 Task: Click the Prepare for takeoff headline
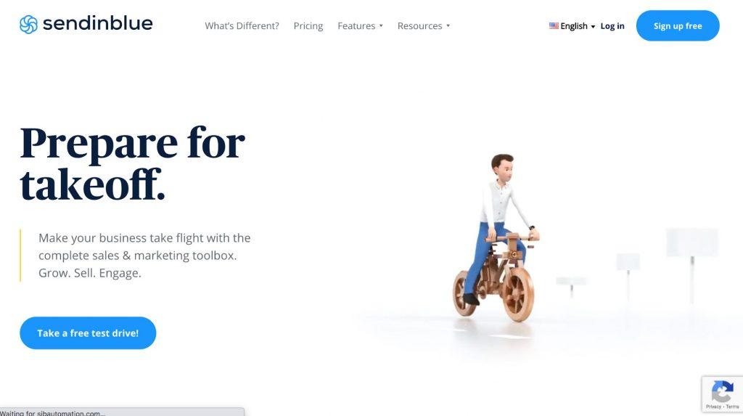point(132,163)
